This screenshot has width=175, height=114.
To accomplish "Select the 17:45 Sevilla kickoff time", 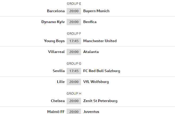I will tap(74, 71).
